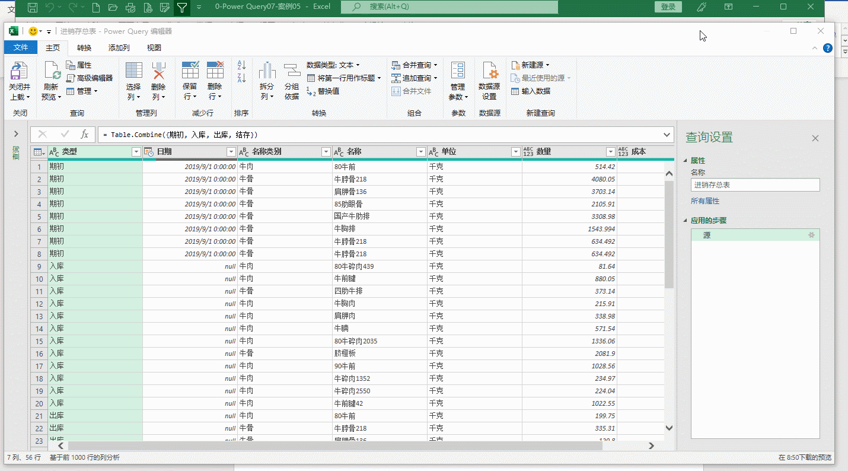Open ribbon display options in Excel's title bar
The height and width of the screenshot is (471, 848).
coord(729,7)
